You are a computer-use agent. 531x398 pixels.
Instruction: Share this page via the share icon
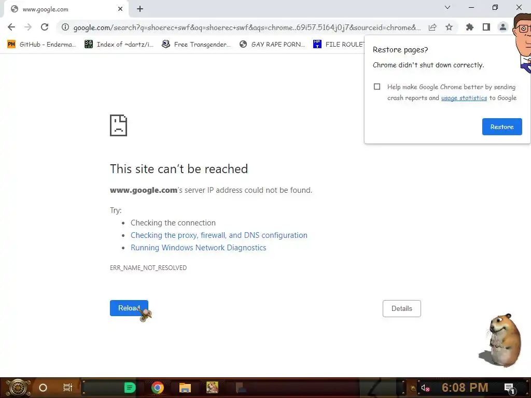coord(432,27)
